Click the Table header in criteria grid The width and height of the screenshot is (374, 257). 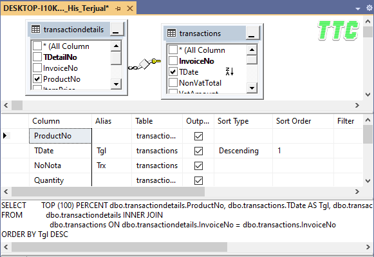click(157, 121)
